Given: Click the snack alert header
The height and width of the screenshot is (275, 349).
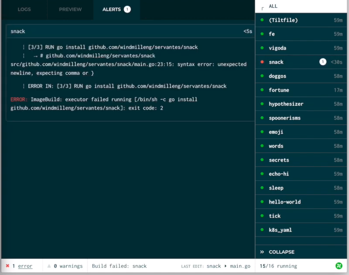Looking at the screenshot, I should [x=131, y=31].
